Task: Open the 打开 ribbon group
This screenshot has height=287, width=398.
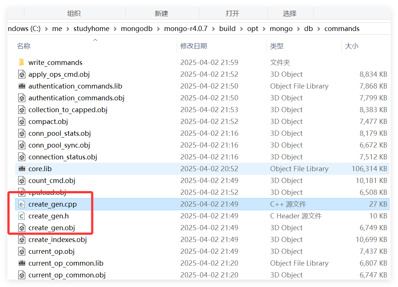Action: (x=232, y=13)
